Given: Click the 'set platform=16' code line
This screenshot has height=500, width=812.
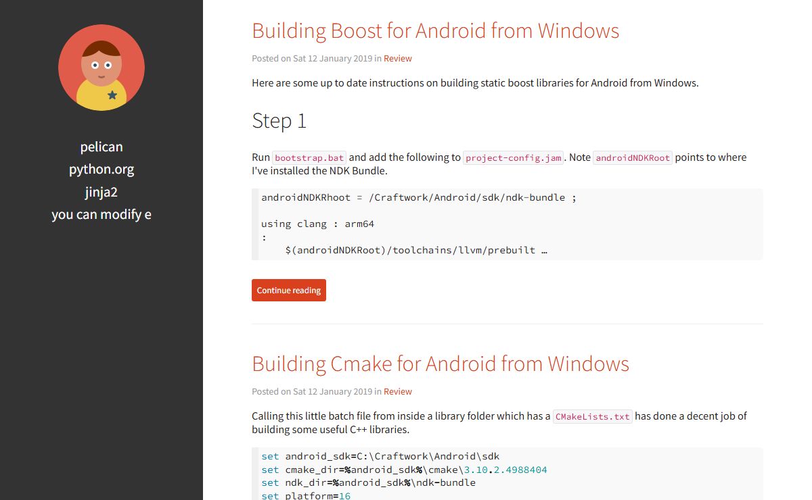Looking at the screenshot, I should tap(306, 495).
